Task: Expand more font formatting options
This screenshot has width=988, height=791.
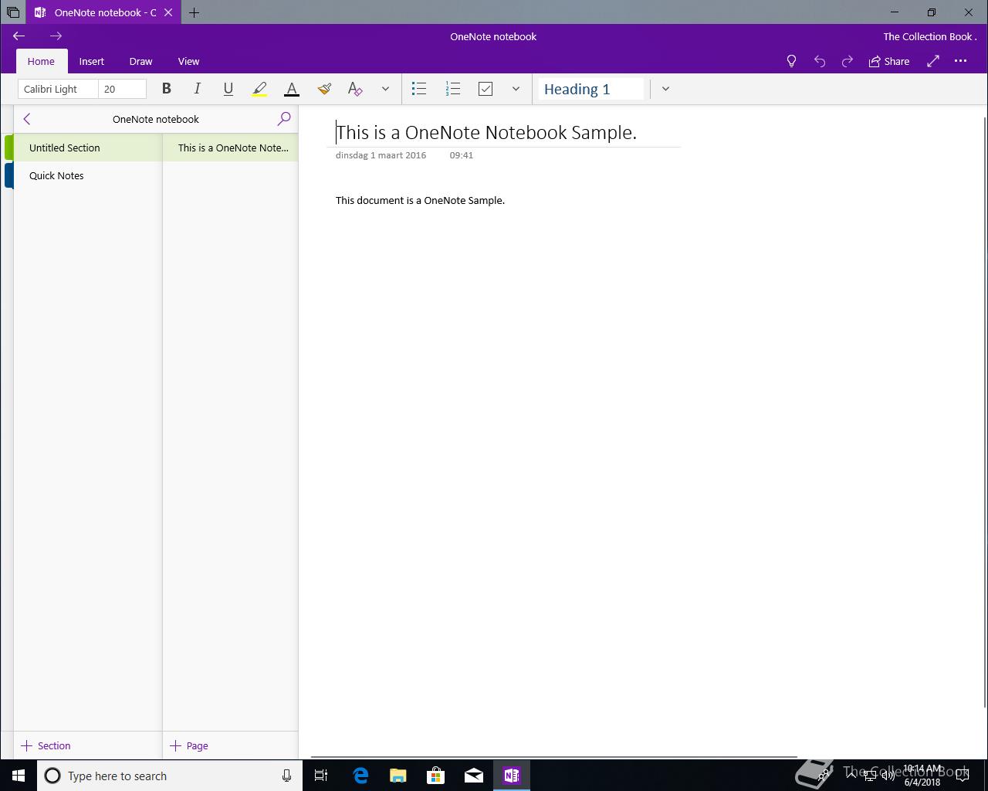Action: [385, 89]
